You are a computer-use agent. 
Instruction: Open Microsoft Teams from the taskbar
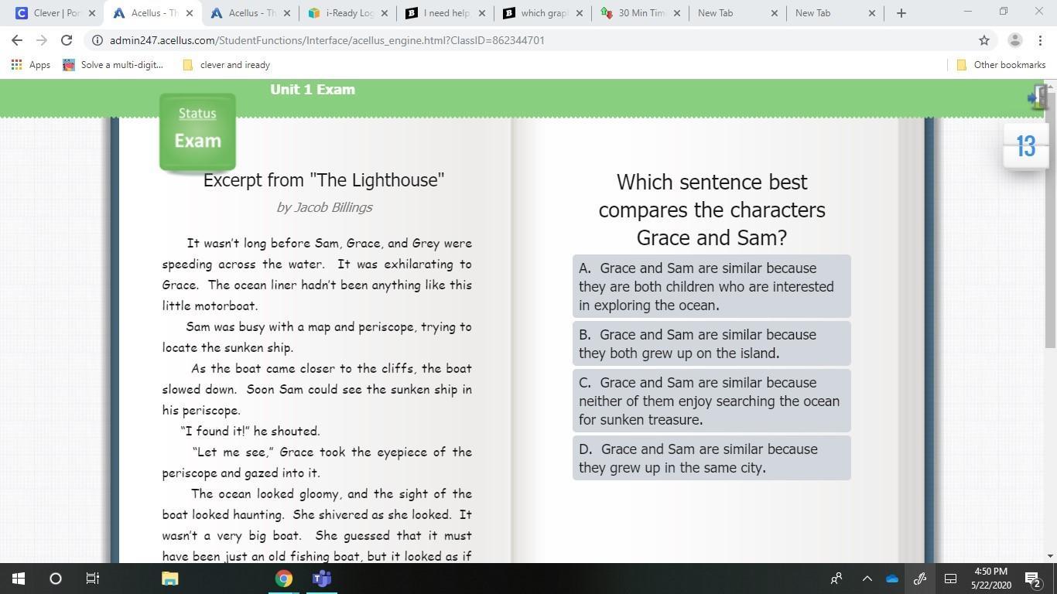[x=322, y=579]
